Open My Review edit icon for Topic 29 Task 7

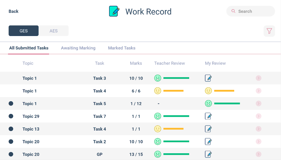[x=208, y=116]
